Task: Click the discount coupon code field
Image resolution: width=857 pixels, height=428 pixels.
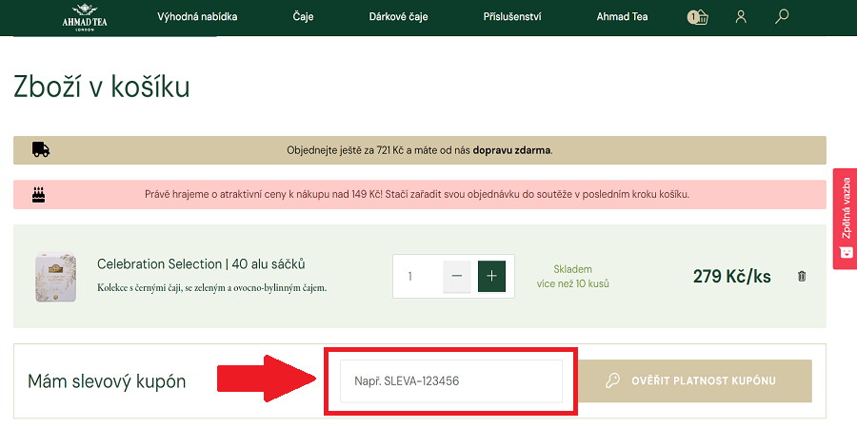Action: 450,381
